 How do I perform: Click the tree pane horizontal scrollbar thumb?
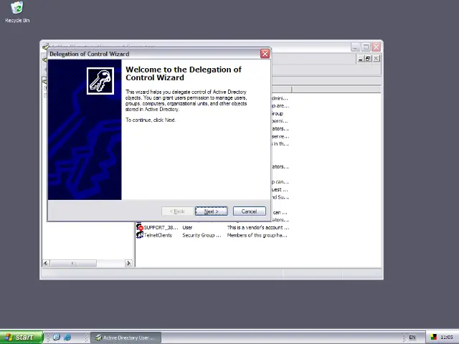pyautogui.click(x=73, y=263)
